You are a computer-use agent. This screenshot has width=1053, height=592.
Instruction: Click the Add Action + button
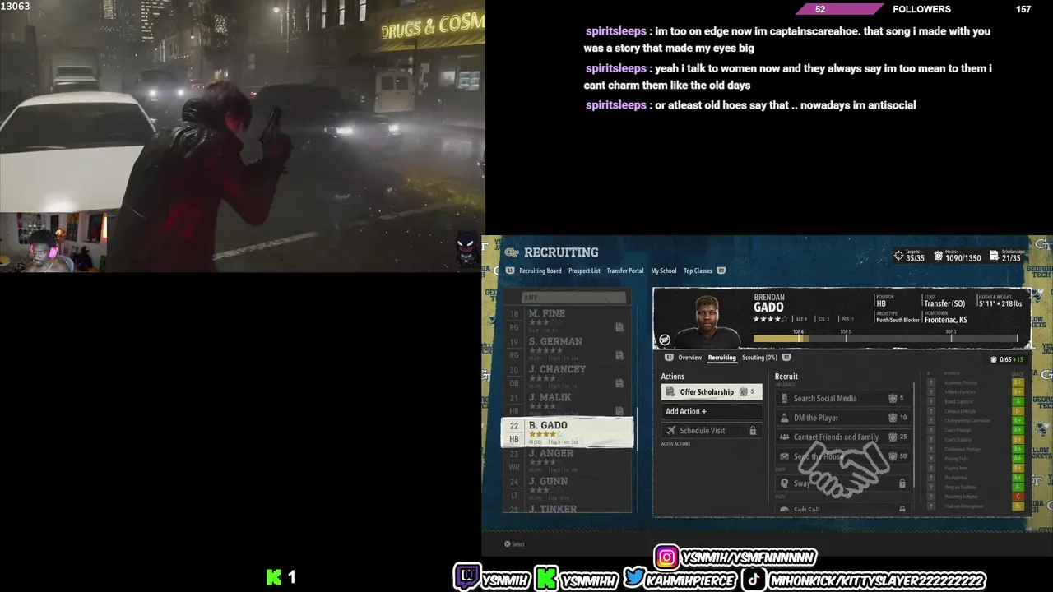[x=712, y=411]
